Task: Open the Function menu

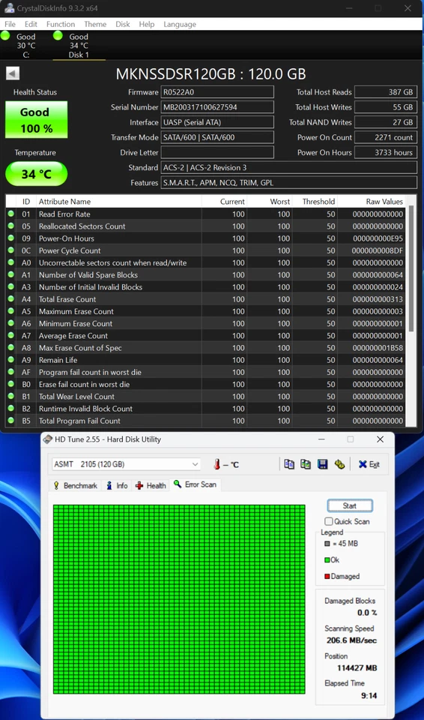Action: [61, 24]
